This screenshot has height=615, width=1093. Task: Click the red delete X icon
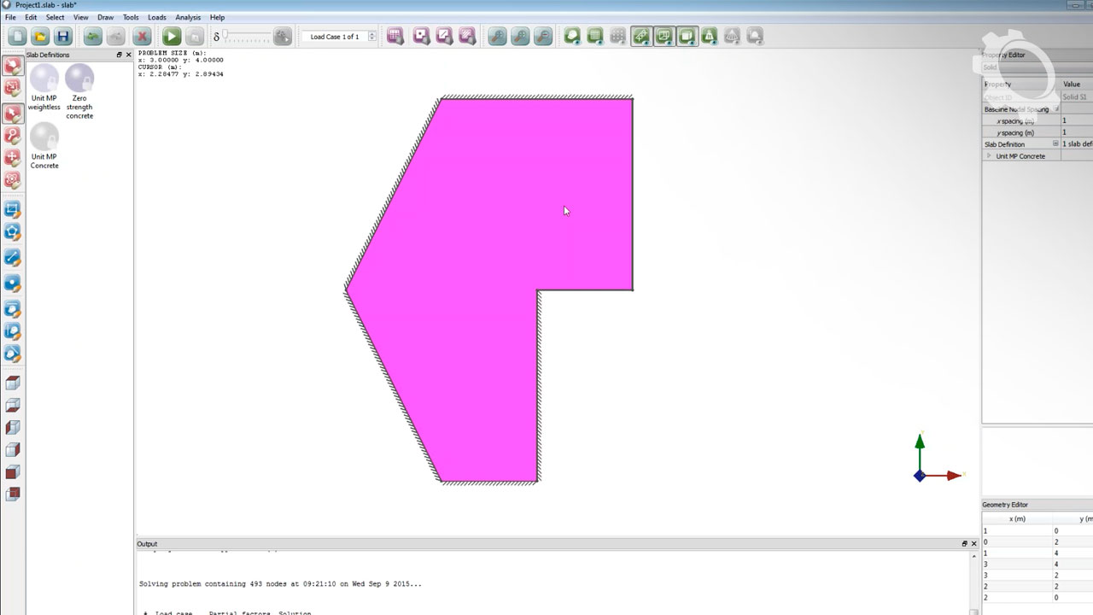coord(143,37)
